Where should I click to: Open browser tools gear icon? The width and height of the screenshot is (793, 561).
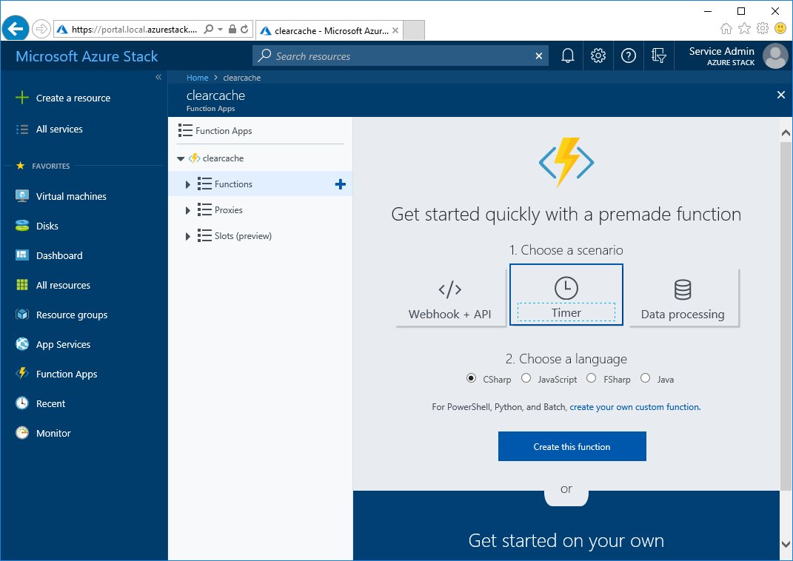(763, 28)
